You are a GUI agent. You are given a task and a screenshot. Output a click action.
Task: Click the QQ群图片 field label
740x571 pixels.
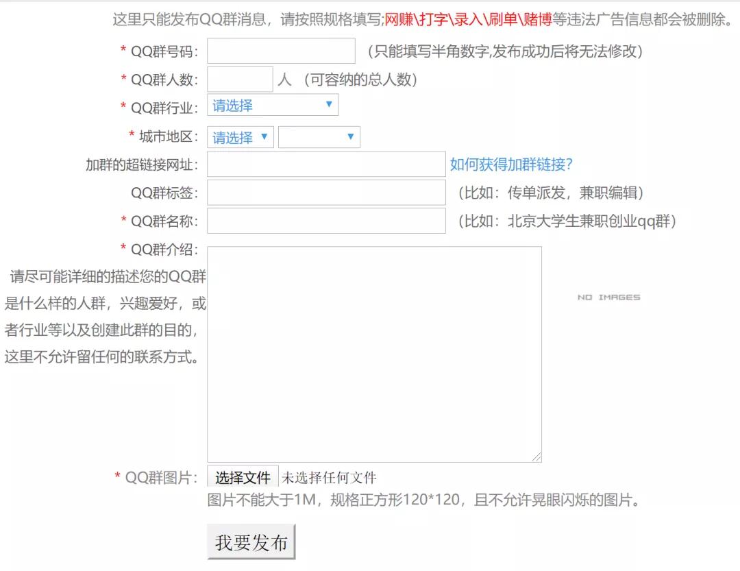coord(160,478)
